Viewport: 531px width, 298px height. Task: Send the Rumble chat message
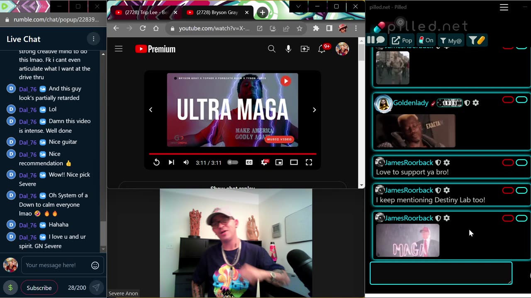tap(96, 288)
